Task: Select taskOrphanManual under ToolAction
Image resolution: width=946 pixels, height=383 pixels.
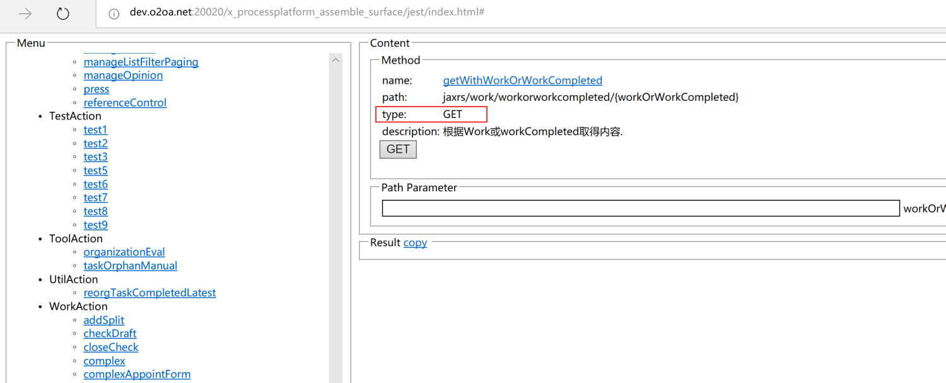Action: 130,266
